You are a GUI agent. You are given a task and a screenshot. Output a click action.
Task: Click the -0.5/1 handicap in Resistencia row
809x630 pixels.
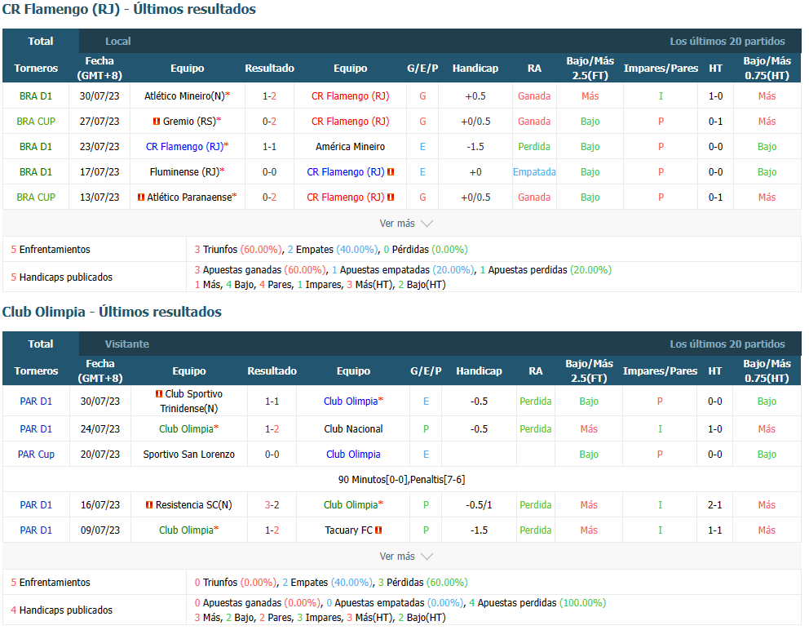point(479,505)
